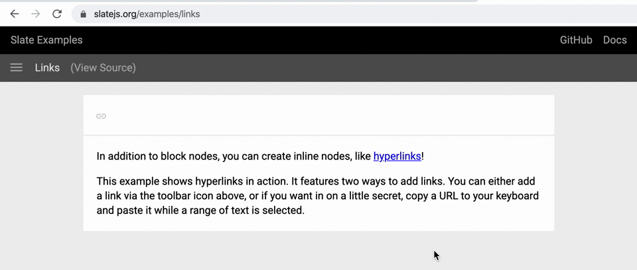Click the browser back arrow

pos(15,14)
